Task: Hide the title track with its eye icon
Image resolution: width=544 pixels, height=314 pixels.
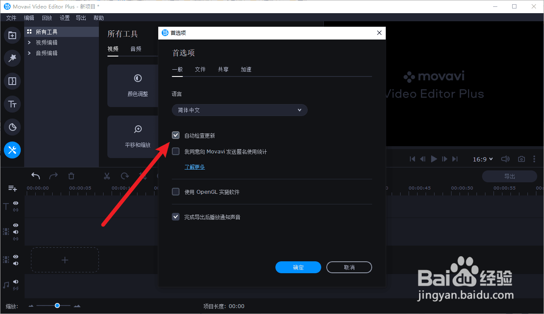Action: coord(16,203)
